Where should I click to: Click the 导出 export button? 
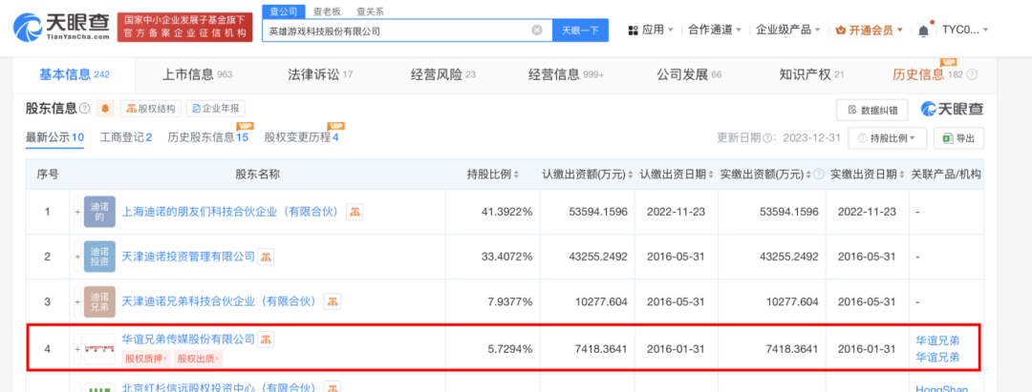pyautogui.click(x=959, y=138)
